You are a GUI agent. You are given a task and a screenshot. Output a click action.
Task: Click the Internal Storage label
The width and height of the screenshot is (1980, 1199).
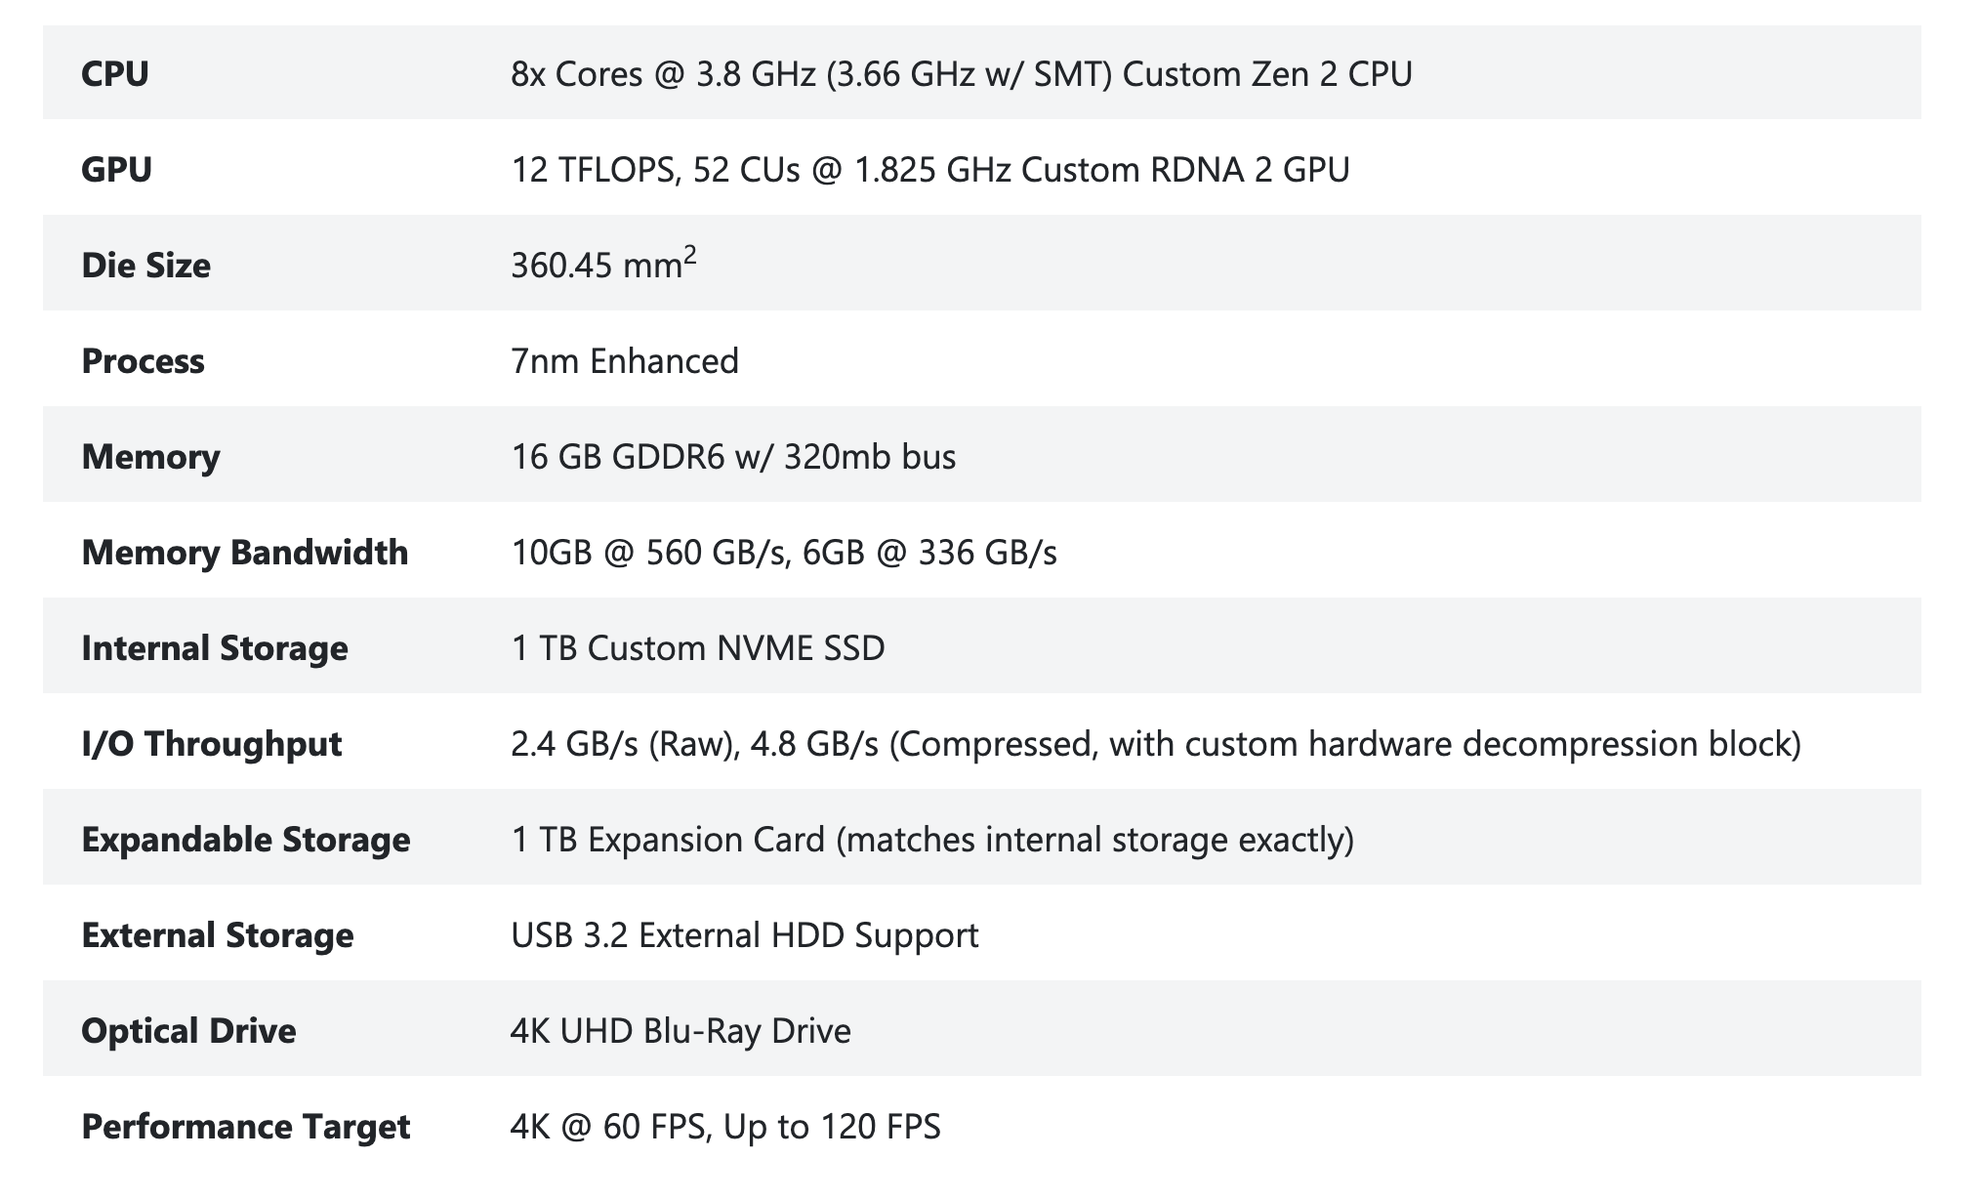coord(214,648)
